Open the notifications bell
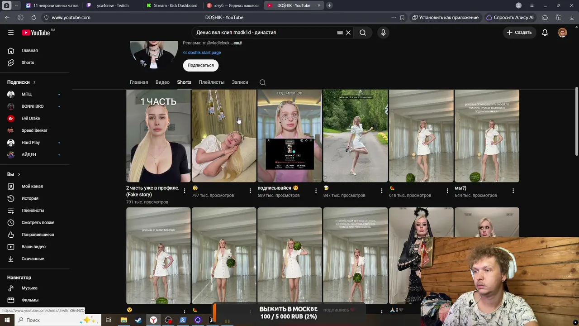Screen dimensions: 579x326 (545, 33)
